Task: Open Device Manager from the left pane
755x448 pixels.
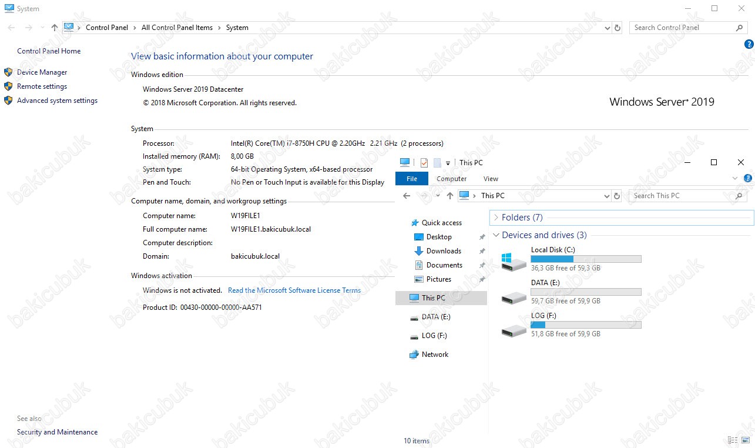Action: tap(42, 72)
